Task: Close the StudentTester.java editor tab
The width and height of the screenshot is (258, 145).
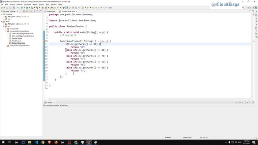Action: click(77, 11)
